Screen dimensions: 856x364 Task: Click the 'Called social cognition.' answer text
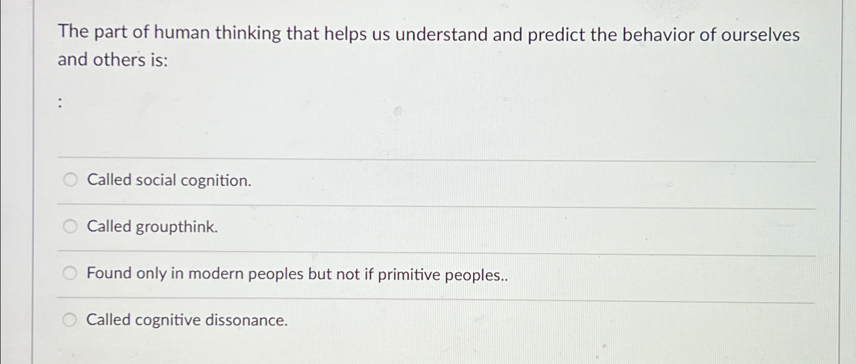(169, 180)
